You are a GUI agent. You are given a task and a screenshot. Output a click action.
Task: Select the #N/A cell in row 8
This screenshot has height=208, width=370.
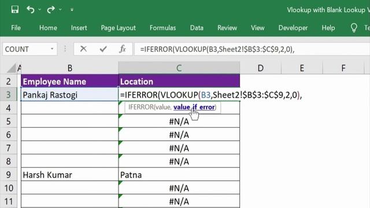[179, 161]
